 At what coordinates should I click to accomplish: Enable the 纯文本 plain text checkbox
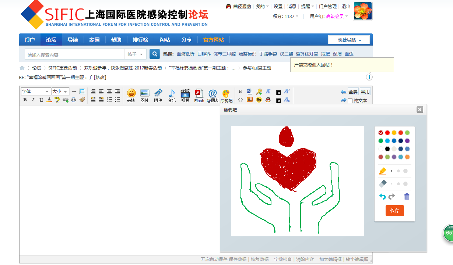(x=350, y=100)
